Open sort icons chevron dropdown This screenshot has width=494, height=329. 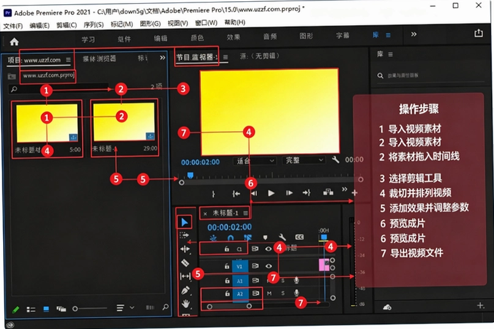[x=132, y=307]
